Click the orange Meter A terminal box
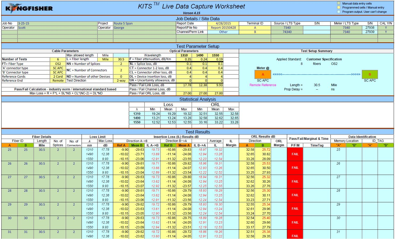 263,74
